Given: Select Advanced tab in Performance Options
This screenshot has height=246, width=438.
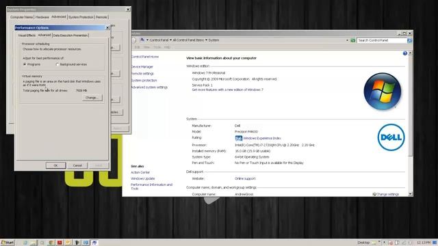Looking at the screenshot, I should click(x=44, y=35).
